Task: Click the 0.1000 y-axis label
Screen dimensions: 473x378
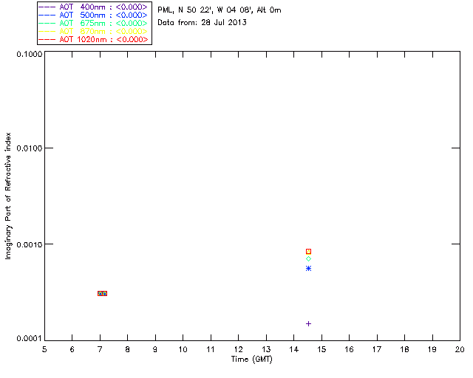Action: 30,54
